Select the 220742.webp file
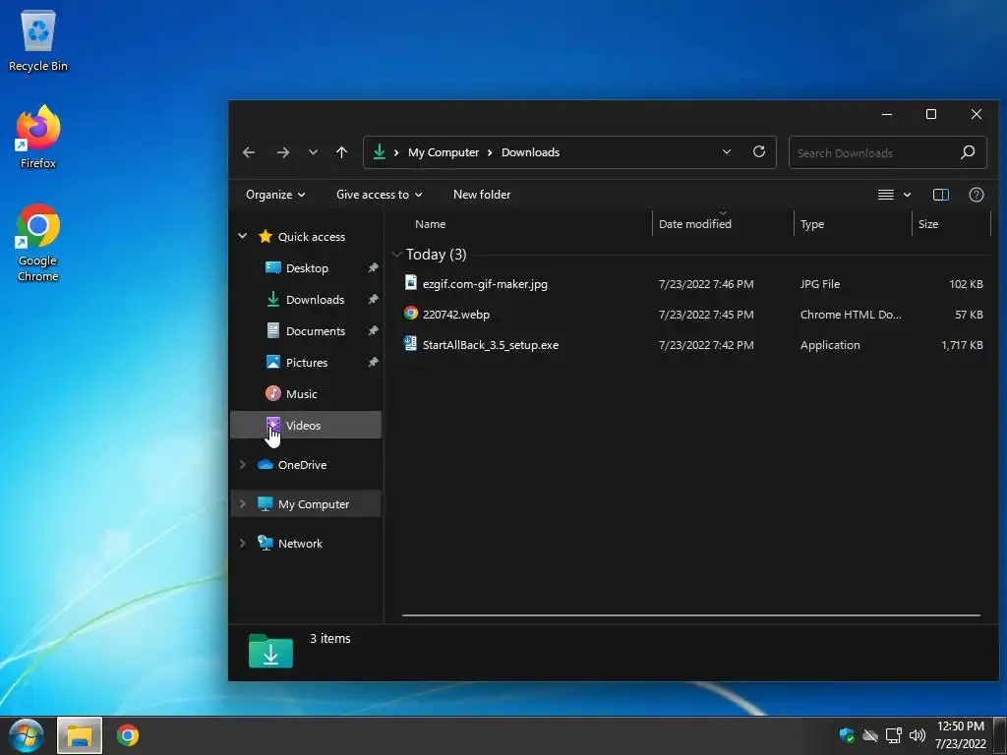Screen dimensions: 1007x755 coord(456,315)
